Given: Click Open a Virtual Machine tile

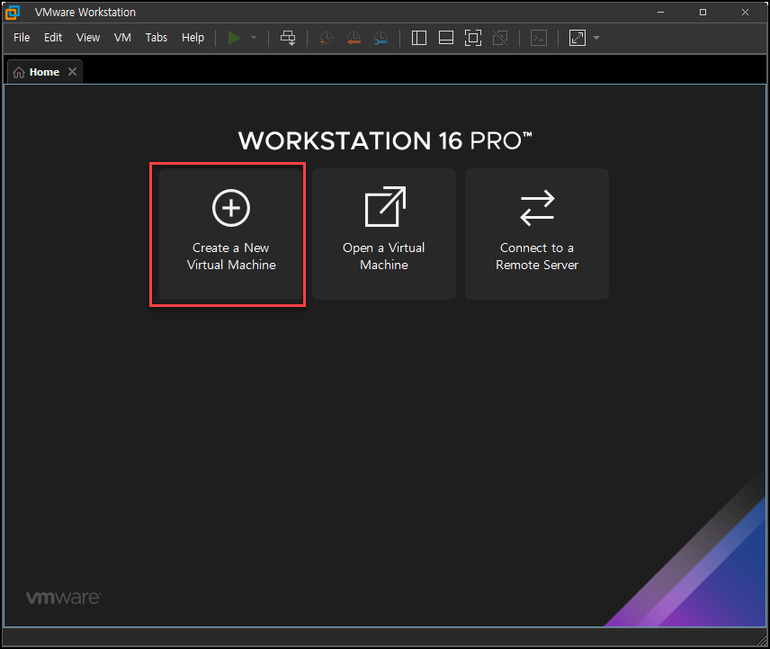Looking at the screenshot, I should coord(384,234).
